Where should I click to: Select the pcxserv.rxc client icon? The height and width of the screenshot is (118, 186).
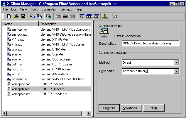(x=9, y=79)
